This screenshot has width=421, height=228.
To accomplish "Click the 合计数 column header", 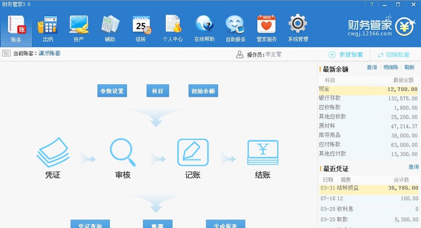I will [401, 180].
